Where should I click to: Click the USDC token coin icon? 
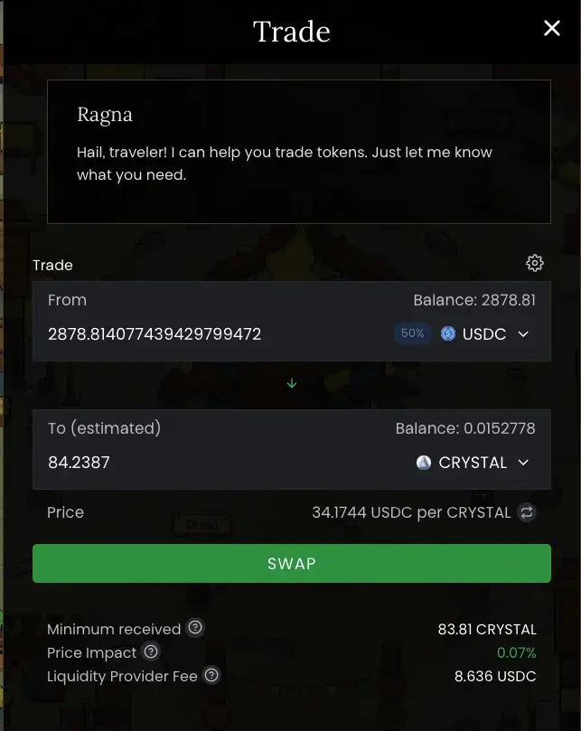tap(448, 333)
